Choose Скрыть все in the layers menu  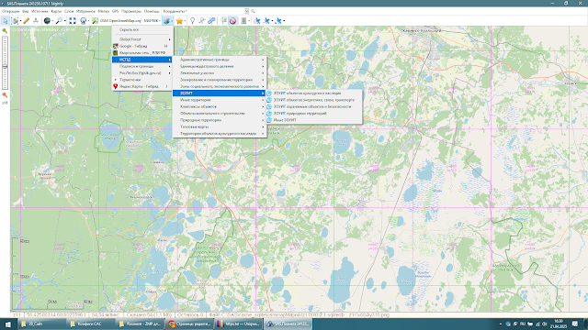point(142,29)
